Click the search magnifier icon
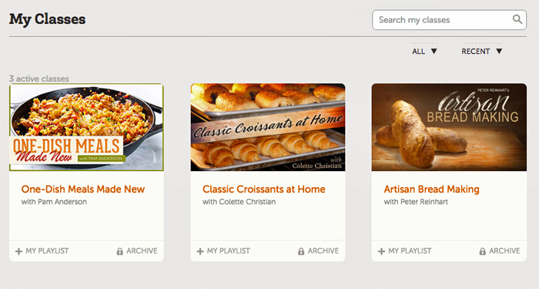 [517, 19]
